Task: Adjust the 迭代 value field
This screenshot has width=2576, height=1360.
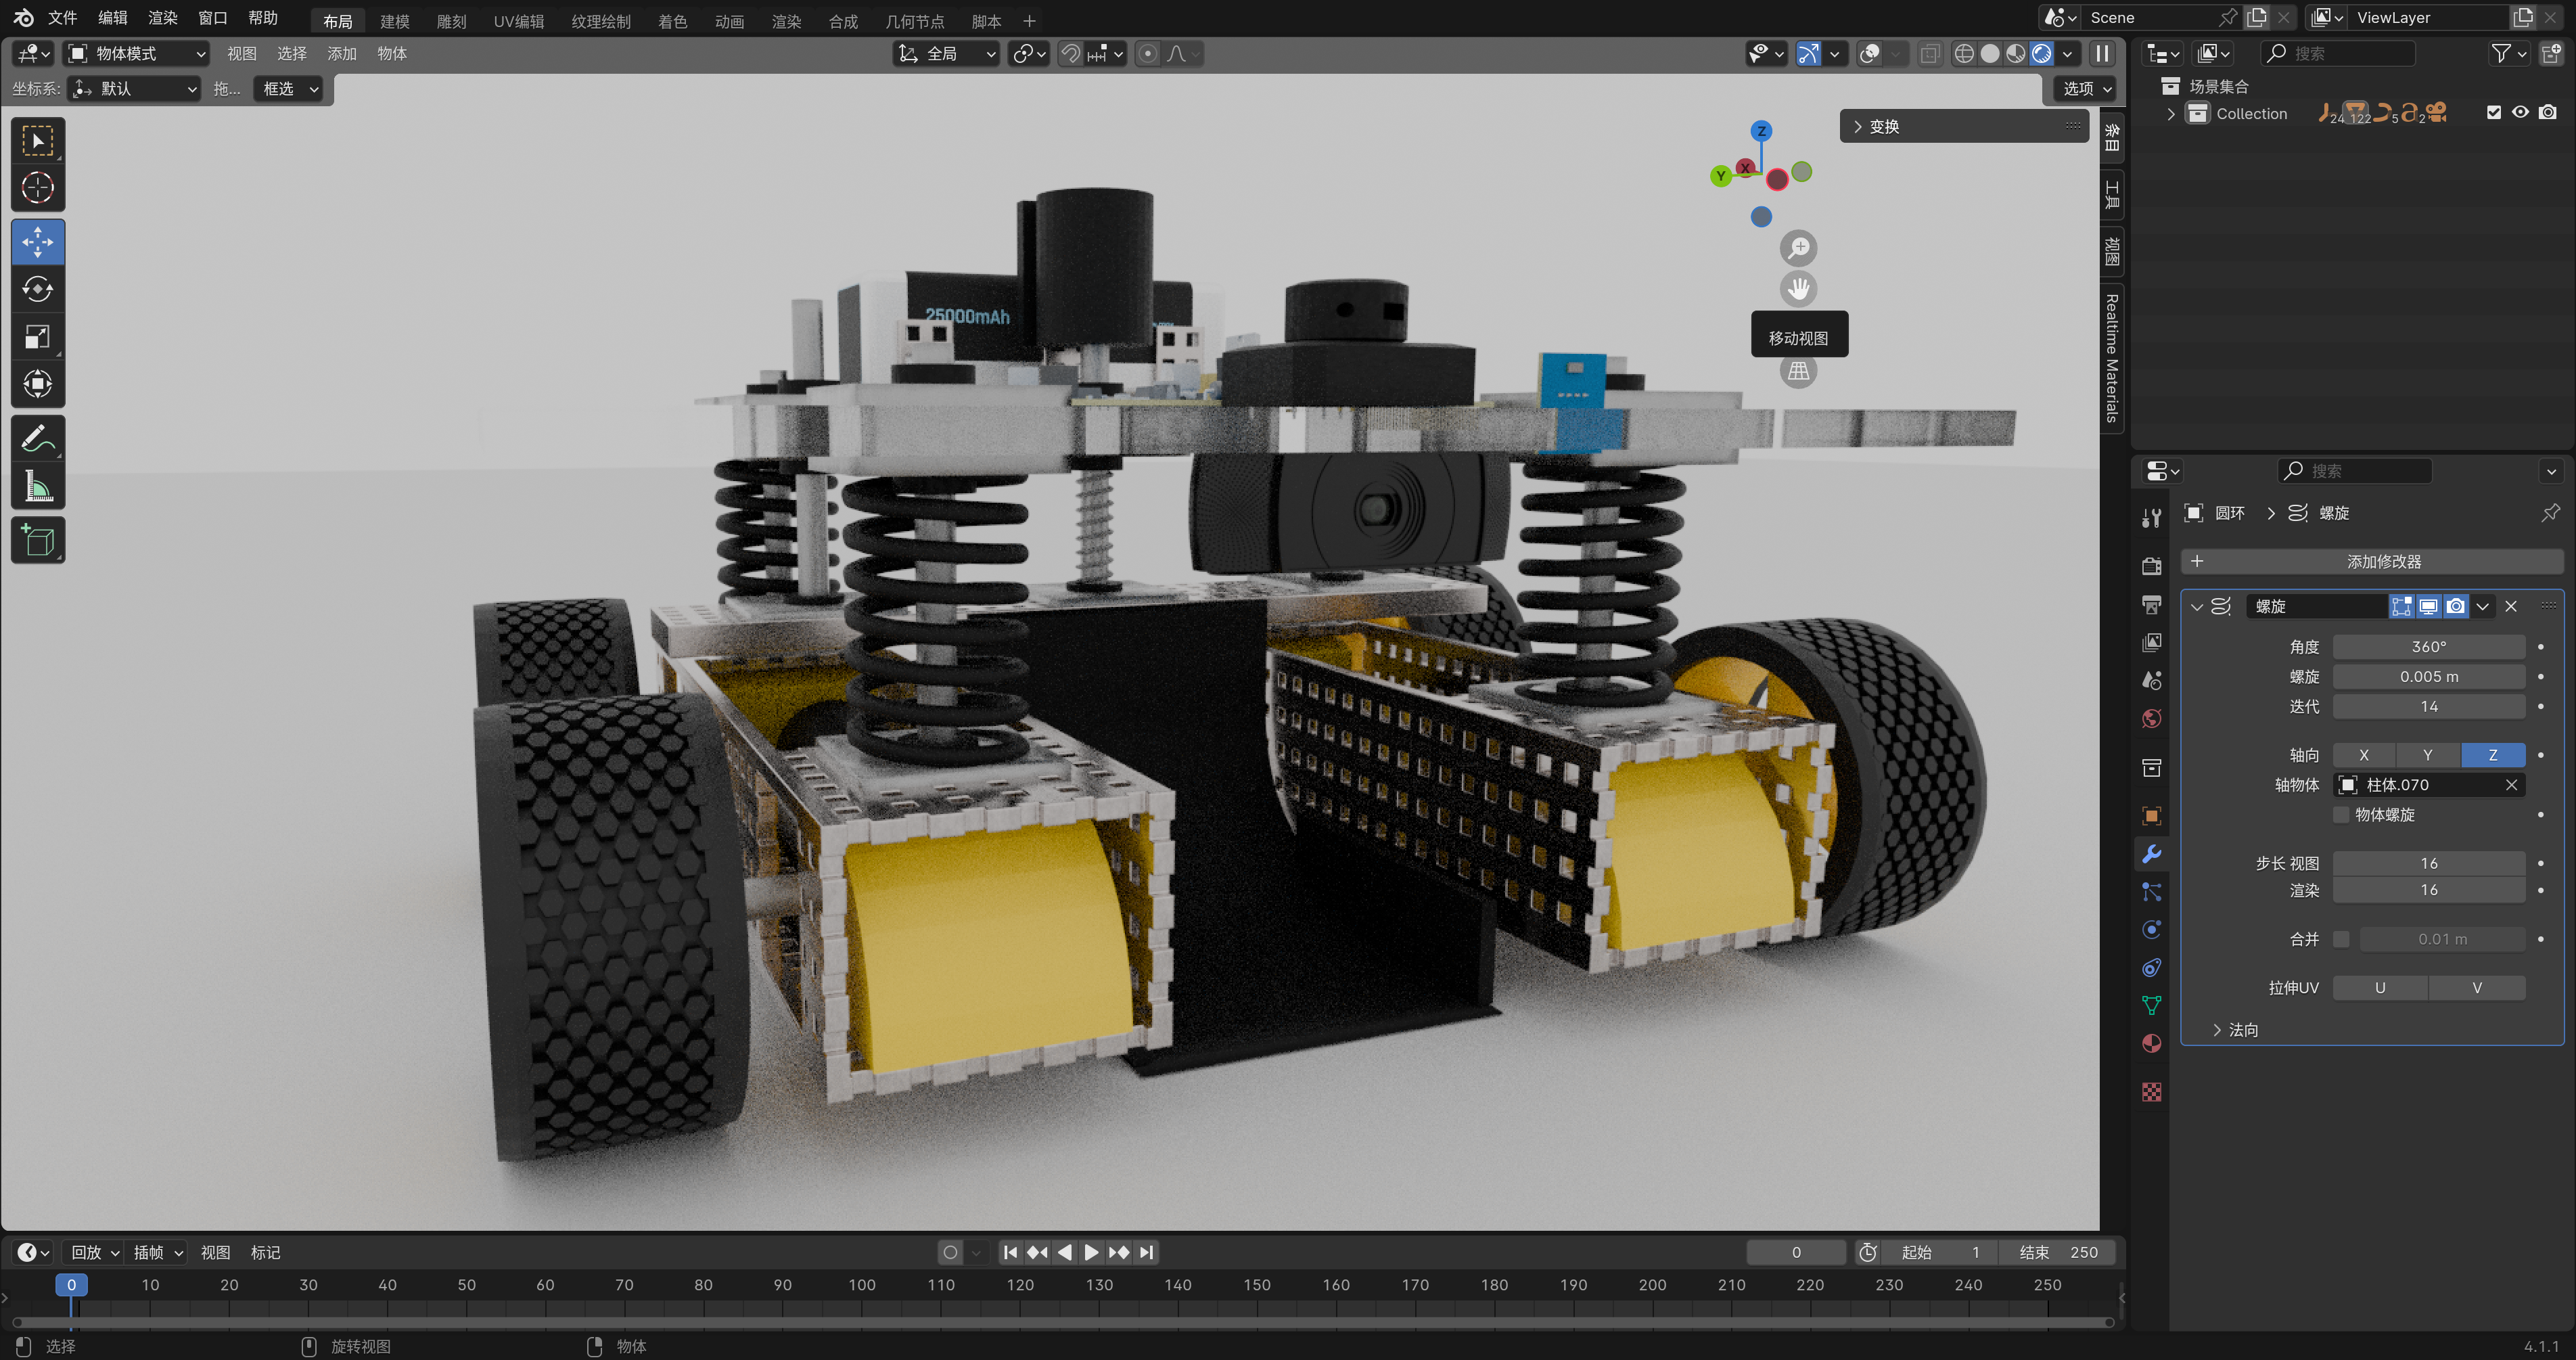Action: point(2428,706)
